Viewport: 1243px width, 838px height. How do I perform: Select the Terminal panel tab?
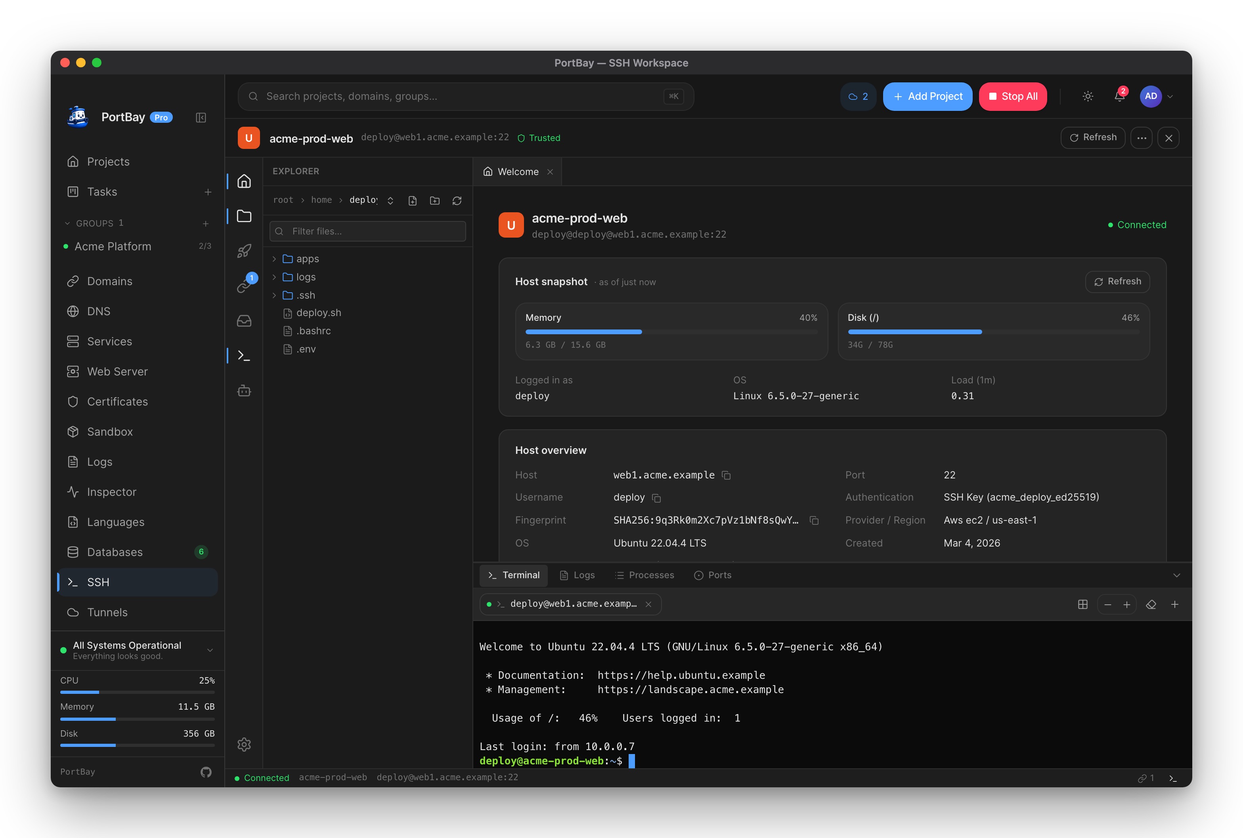pos(514,575)
